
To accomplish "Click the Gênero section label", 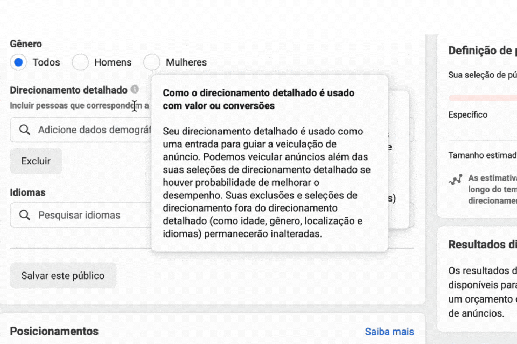I will tap(26, 44).
